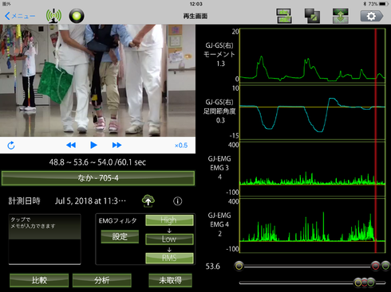Image resolution: width=391 pixels, height=292 pixels.
Task: Change the ×0.5 playback speed
Action: [x=181, y=146]
